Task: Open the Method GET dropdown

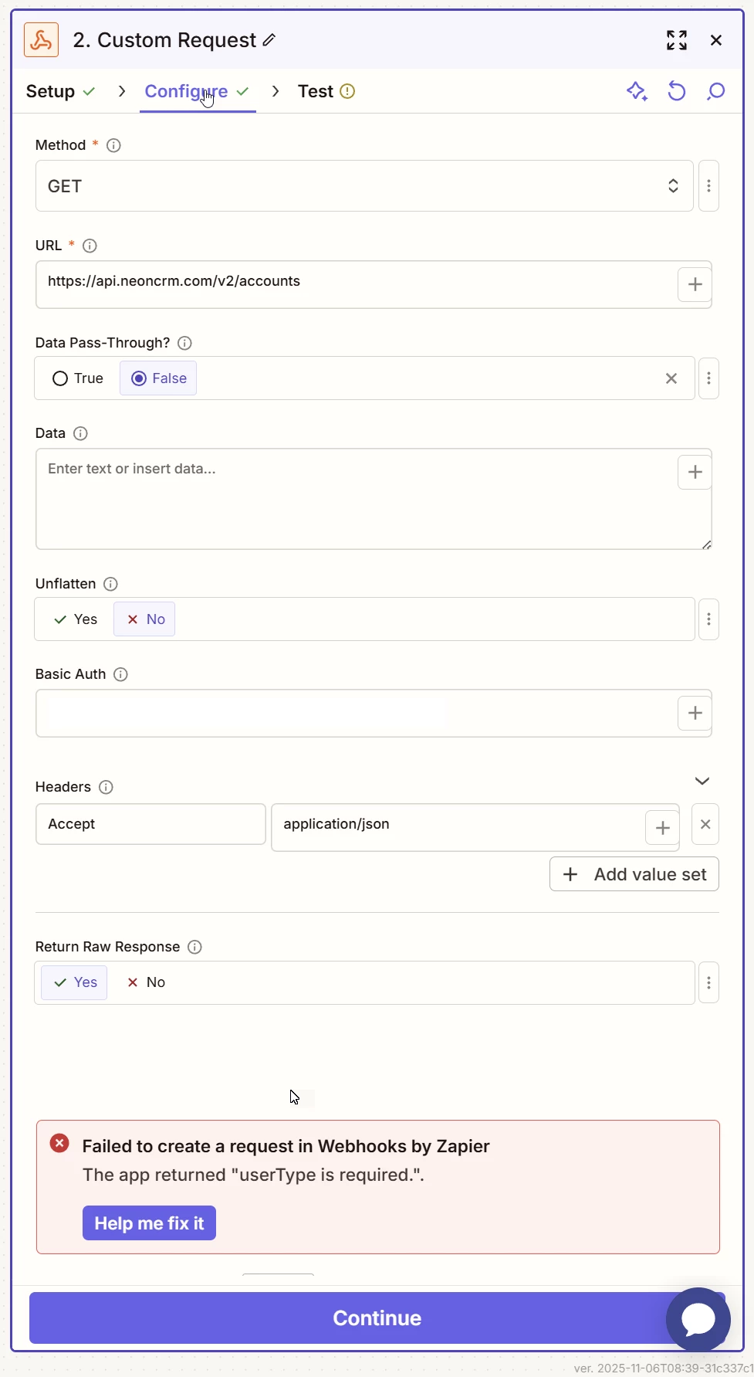Action: [x=364, y=186]
